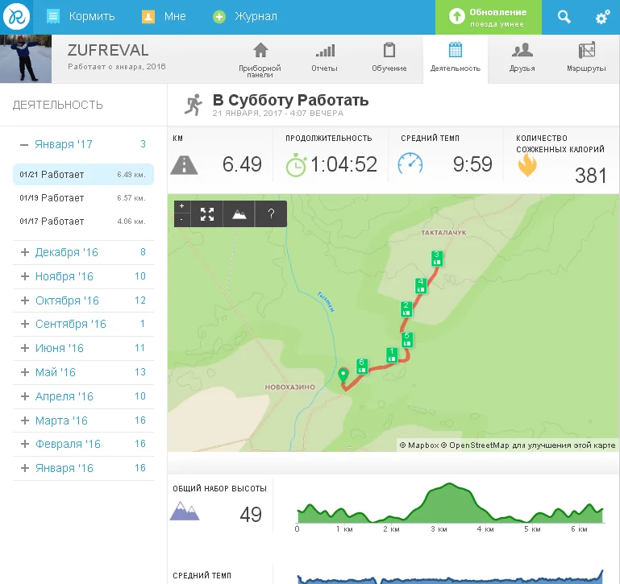Click the Новохазино place label on map

[289, 387]
